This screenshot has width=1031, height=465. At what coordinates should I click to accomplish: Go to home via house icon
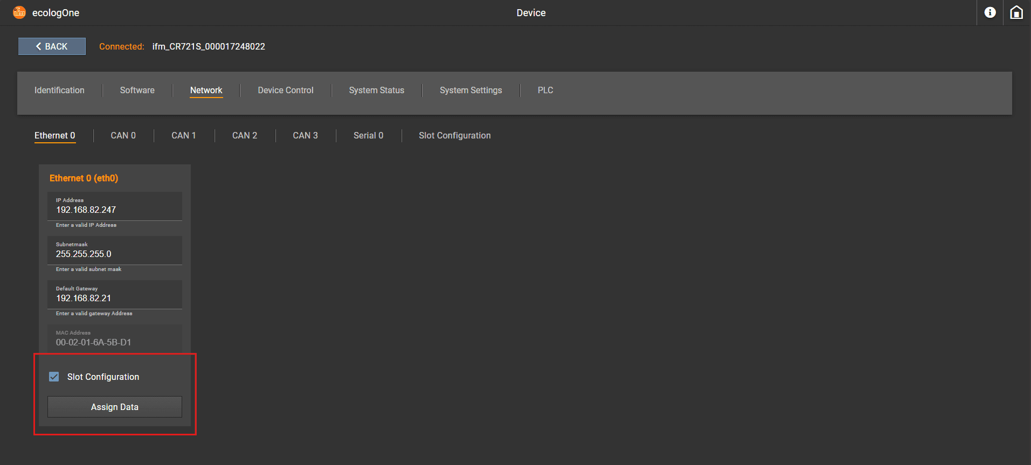tap(1016, 12)
